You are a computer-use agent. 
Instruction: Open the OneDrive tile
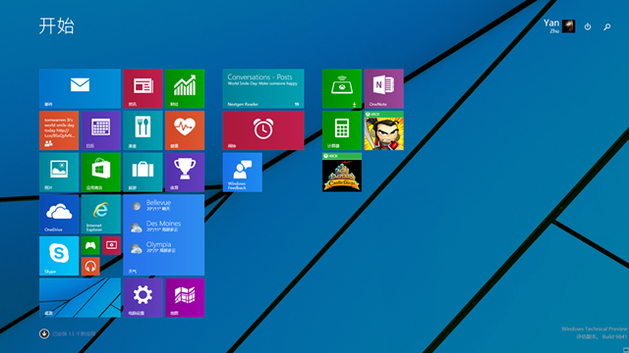[59, 214]
